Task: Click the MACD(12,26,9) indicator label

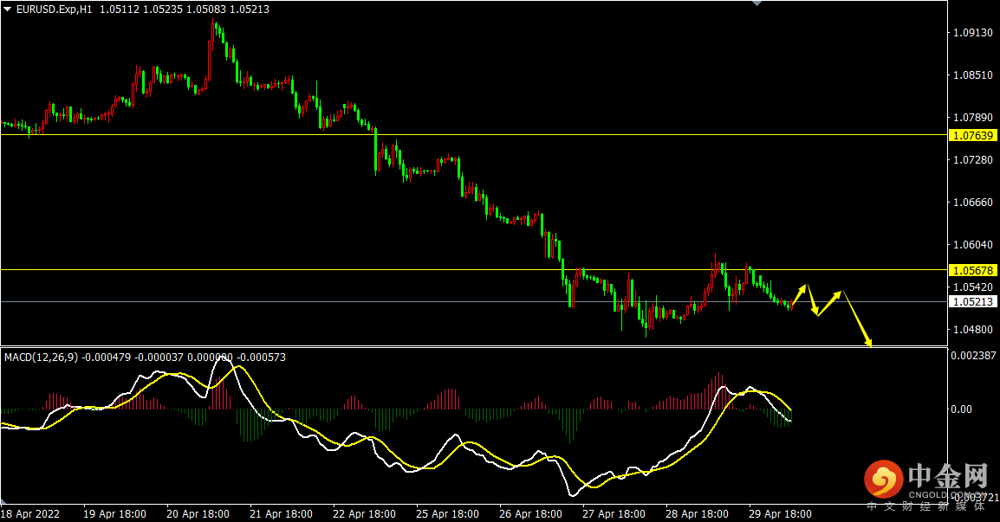Action: (41, 358)
